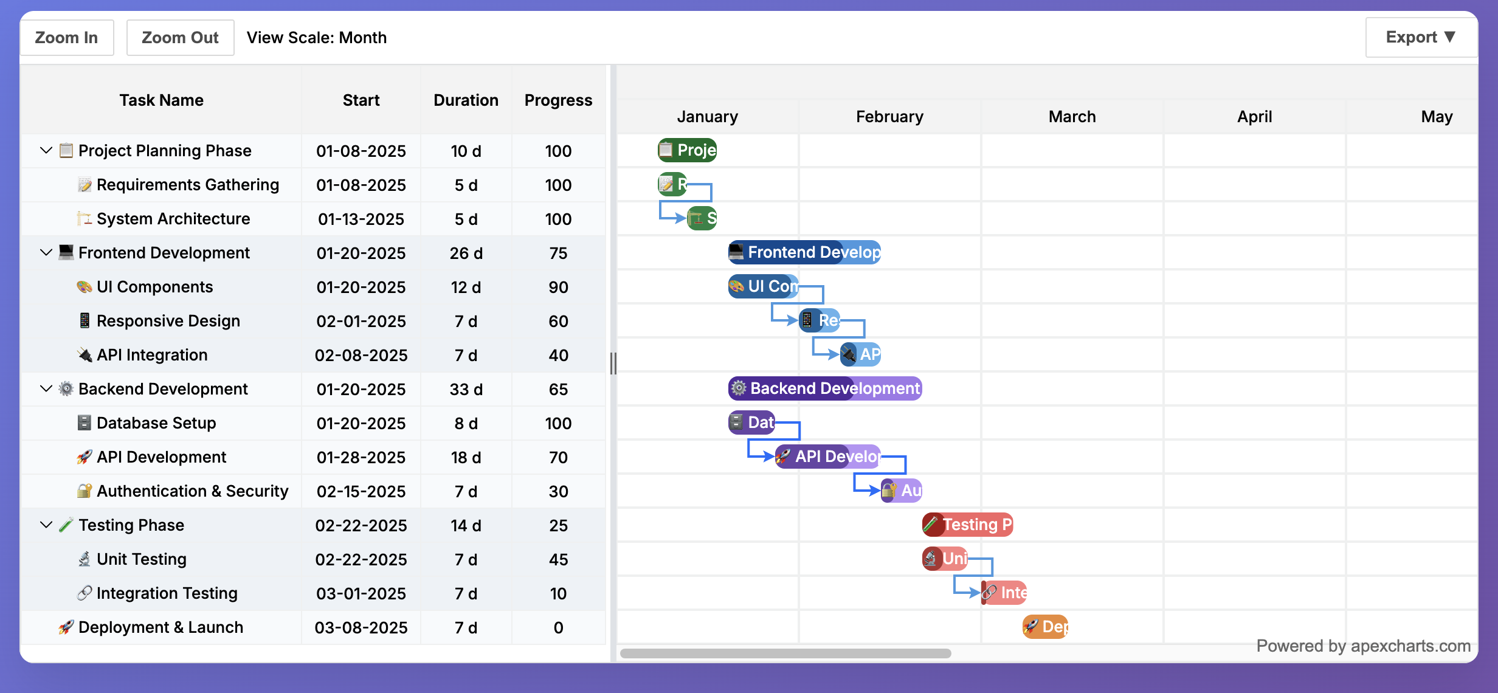Click the rocket icon beside Deployment & Launch row
The image size is (1498, 693).
tap(66, 627)
